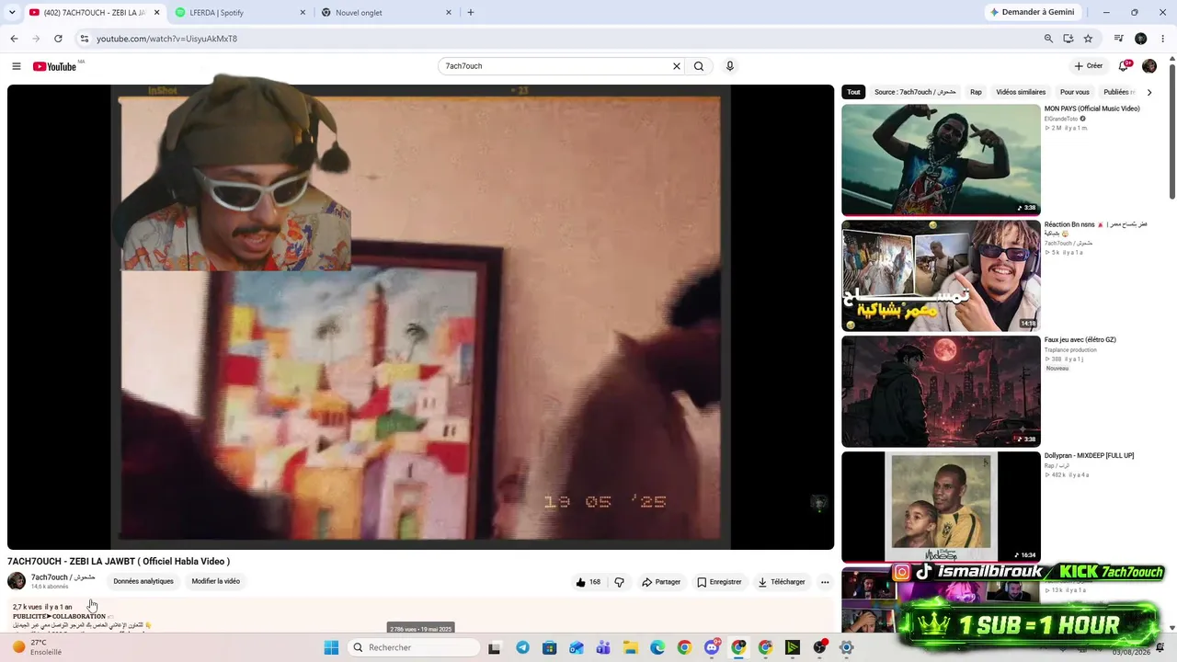Open the tab search dropdown arrow
Screen dimensions: 1177x662
12,13
